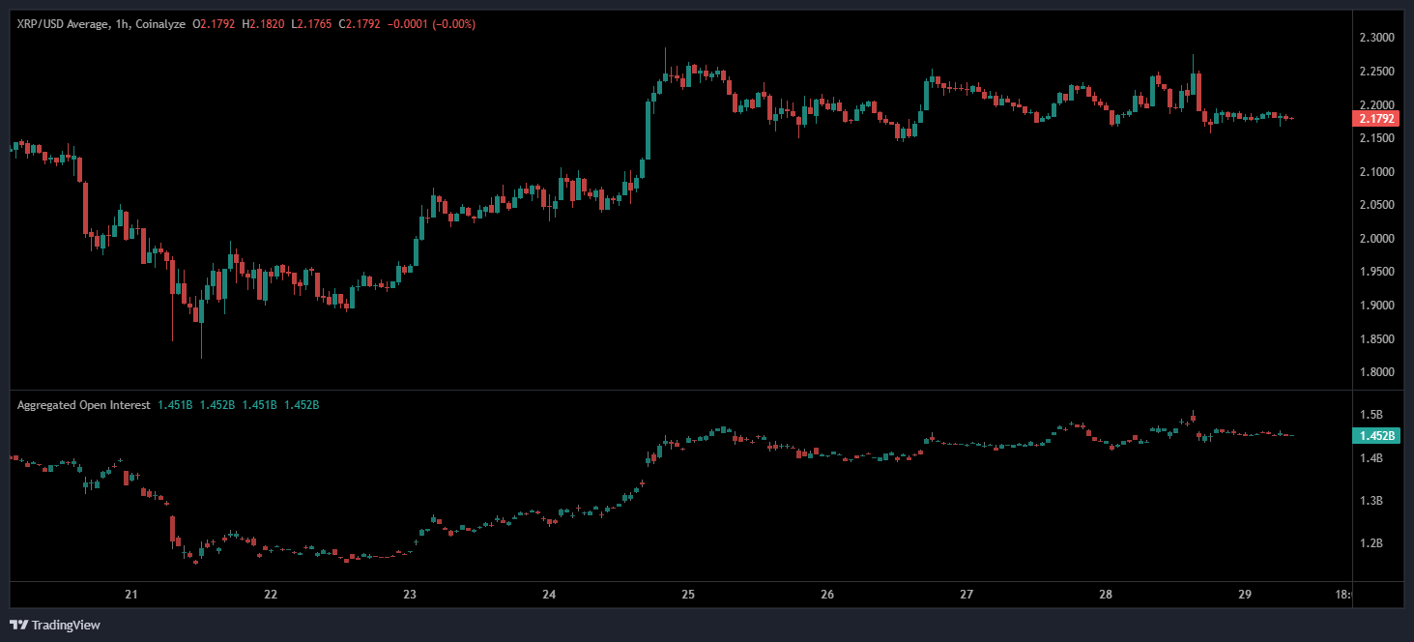Click the 1.5B open interest axis label
The width and height of the screenshot is (1414, 642).
coord(1372,415)
